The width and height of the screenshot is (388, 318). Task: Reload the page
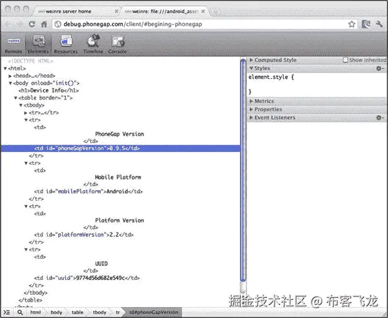point(32,24)
